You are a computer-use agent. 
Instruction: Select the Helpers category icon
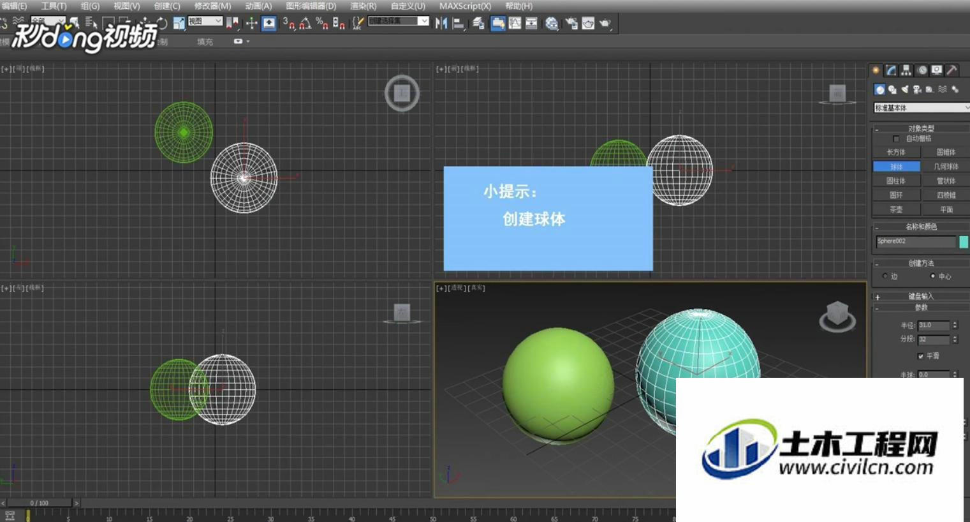[929, 89]
